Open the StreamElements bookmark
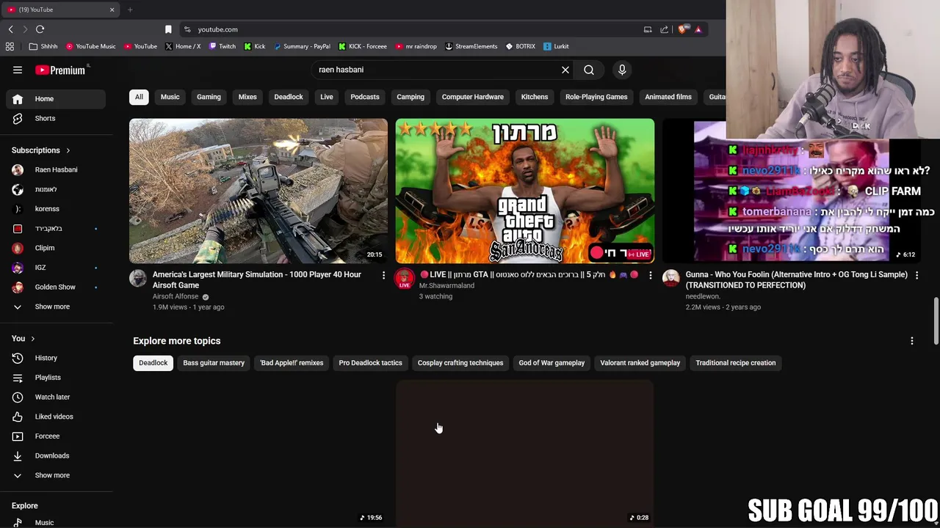This screenshot has width=940, height=528. coord(471,46)
